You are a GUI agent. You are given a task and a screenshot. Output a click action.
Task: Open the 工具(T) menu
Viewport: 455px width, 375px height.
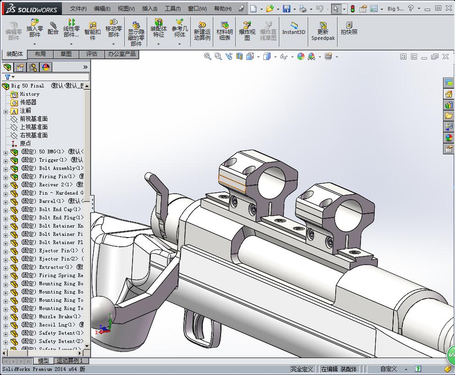pyautogui.click(x=172, y=9)
